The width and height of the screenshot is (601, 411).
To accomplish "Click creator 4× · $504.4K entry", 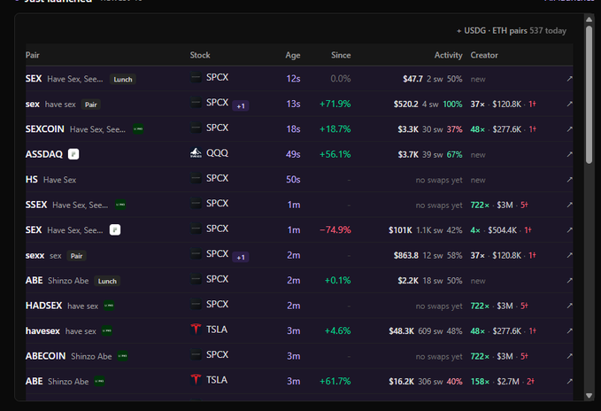I will tap(501, 230).
